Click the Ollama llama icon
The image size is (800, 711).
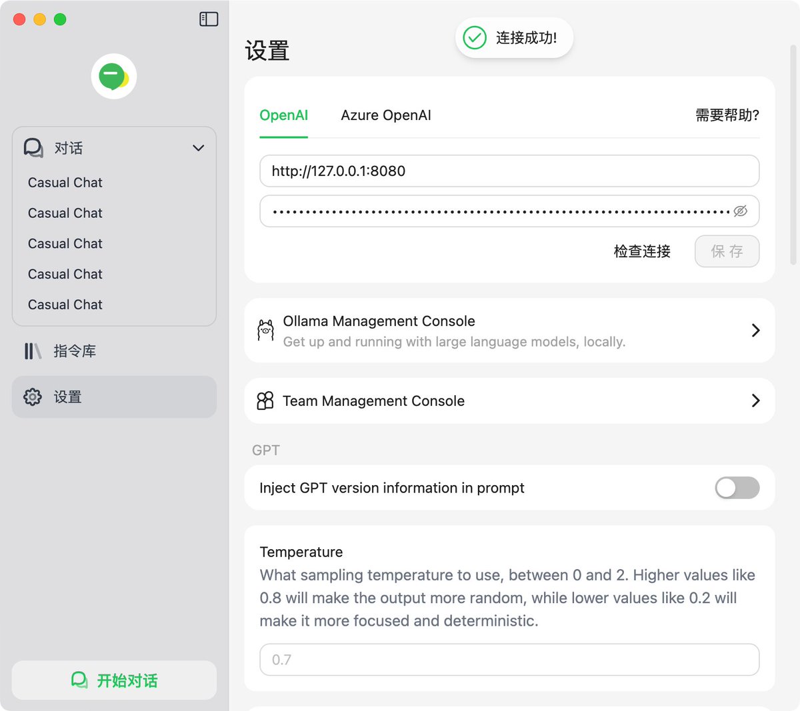(265, 330)
